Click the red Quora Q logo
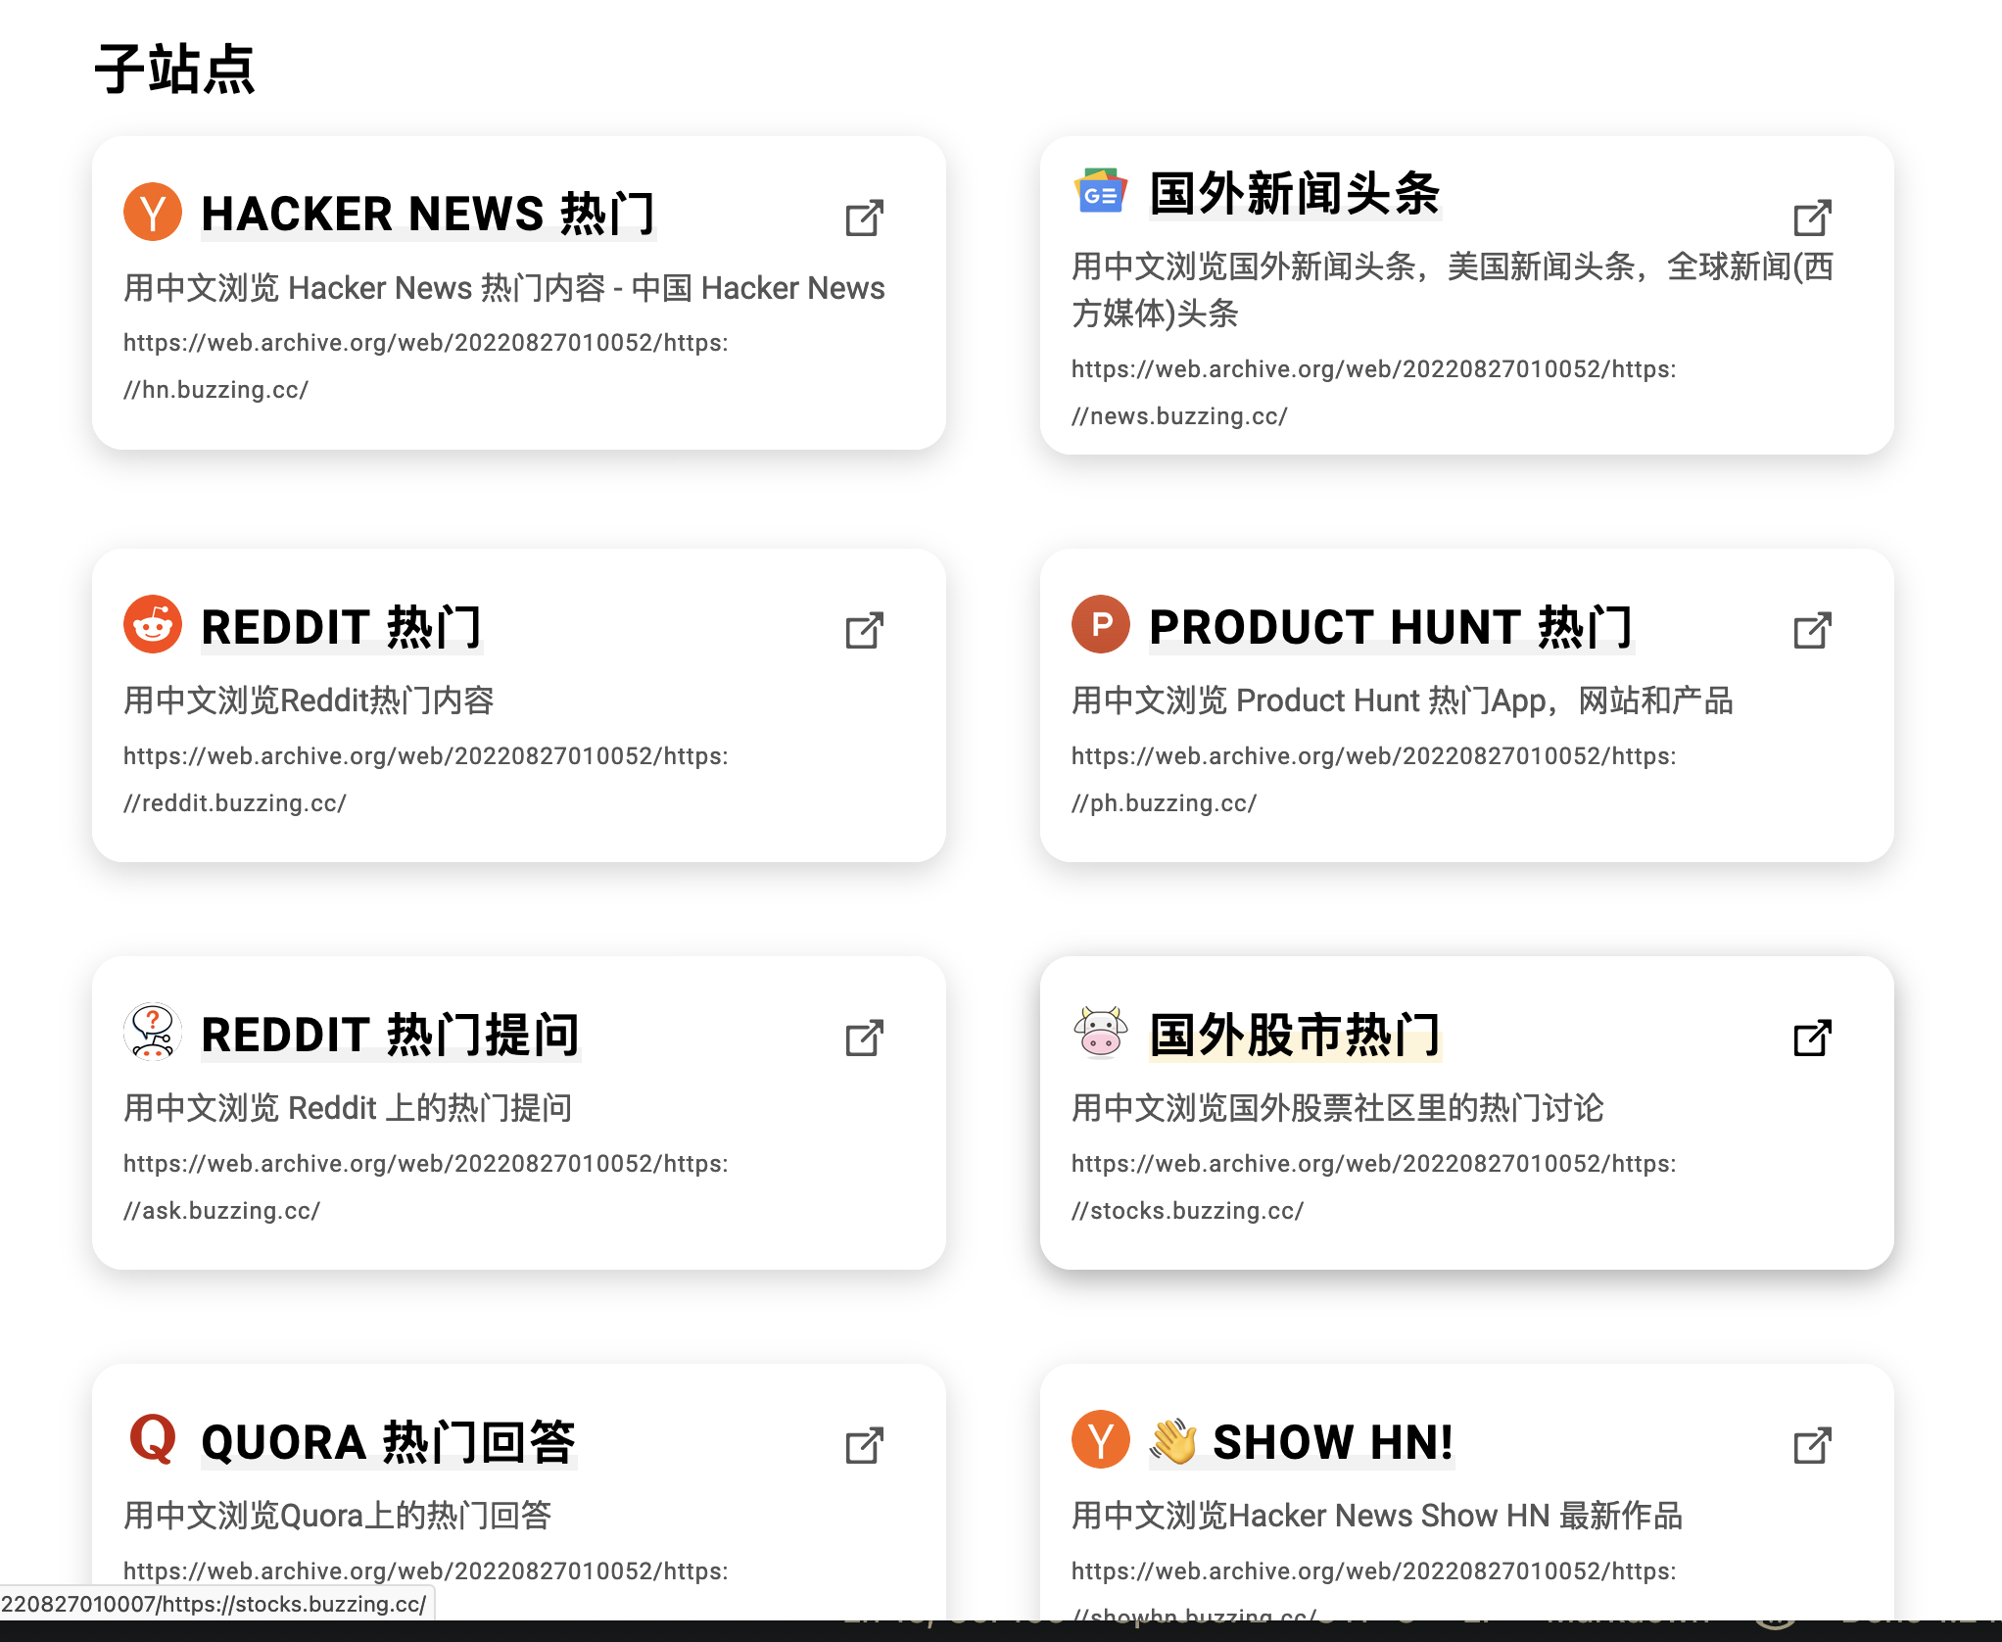 pos(153,1439)
